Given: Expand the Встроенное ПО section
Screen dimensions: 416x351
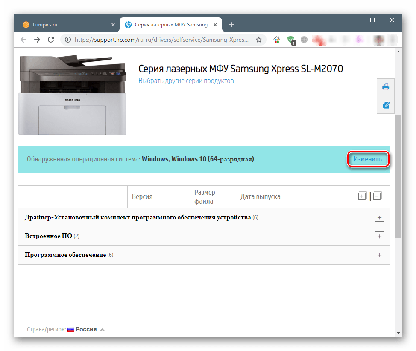Looking at the screenshot, I should pos(379,236).
